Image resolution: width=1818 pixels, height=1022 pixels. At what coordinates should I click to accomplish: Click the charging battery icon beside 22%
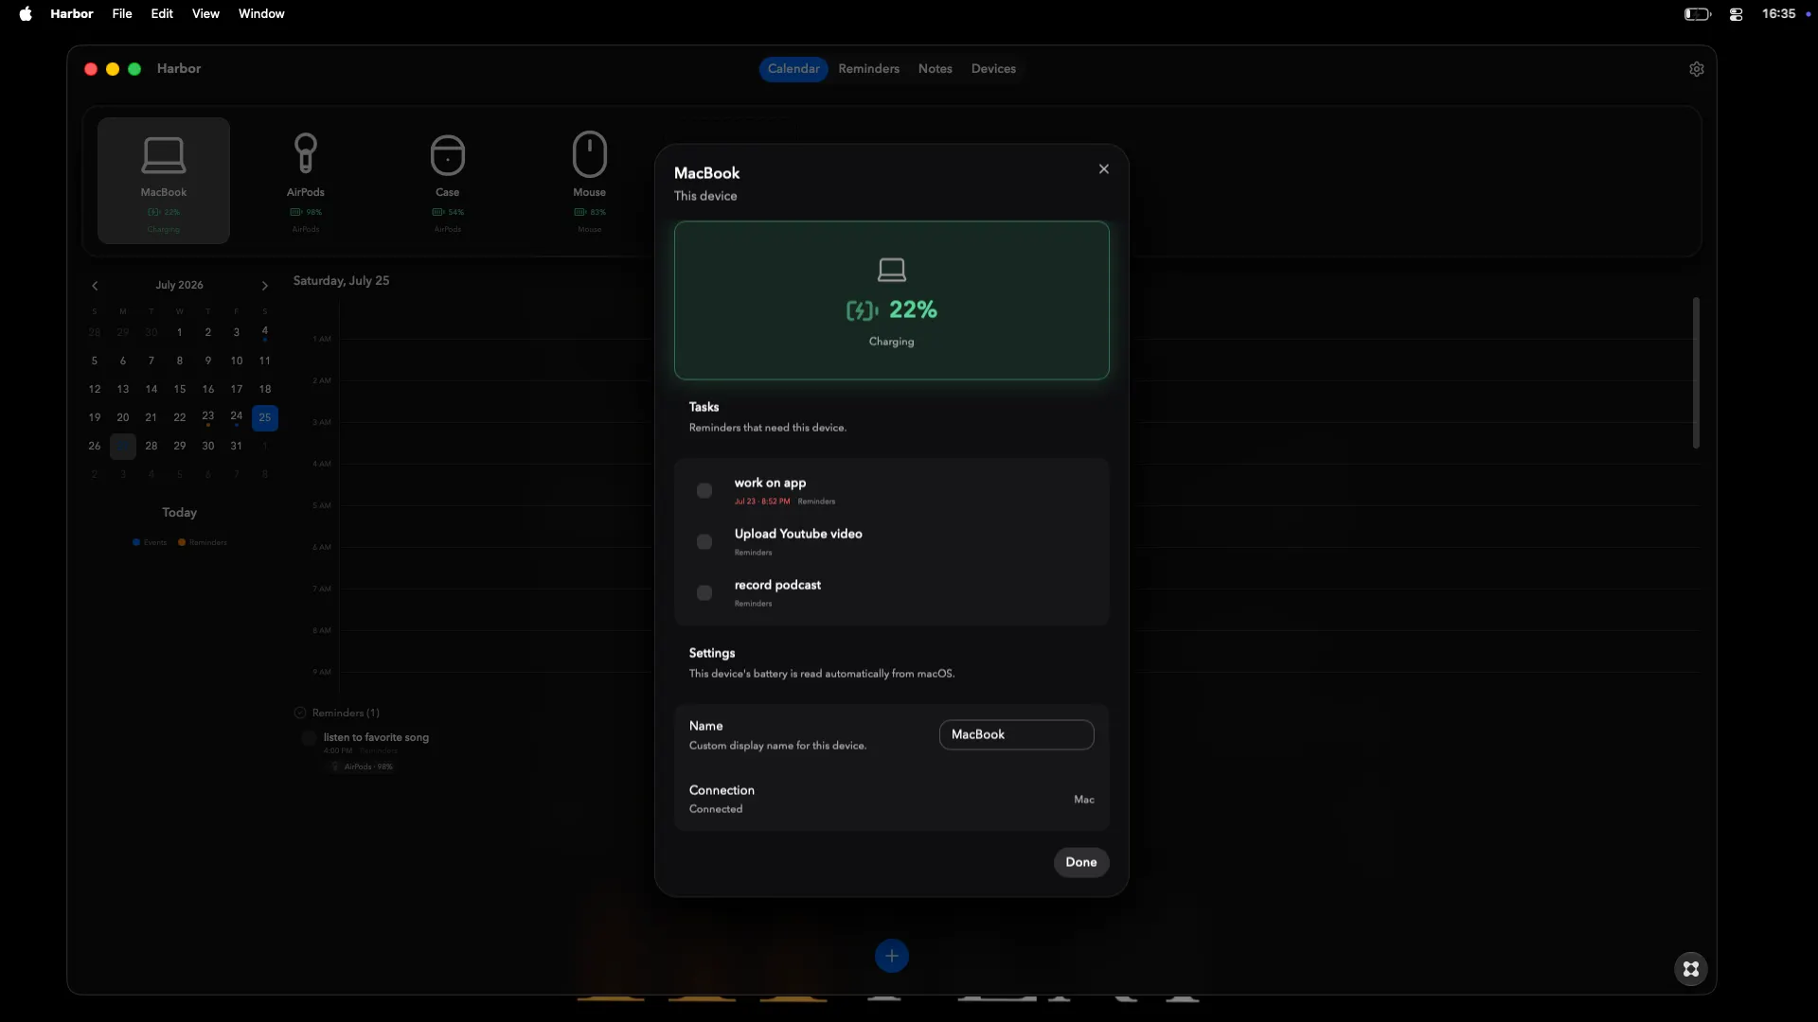click(x=863, y=310)
